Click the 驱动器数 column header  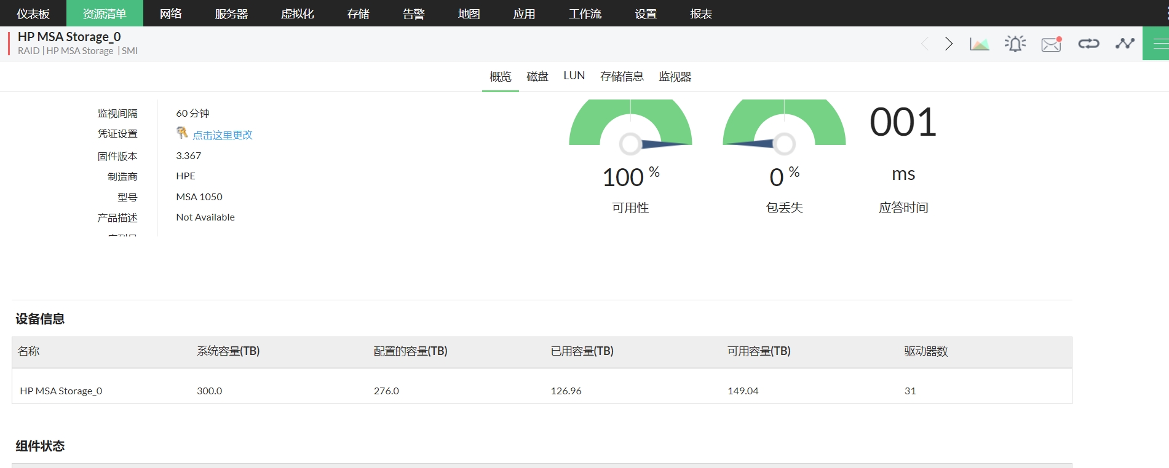point(926,351)
